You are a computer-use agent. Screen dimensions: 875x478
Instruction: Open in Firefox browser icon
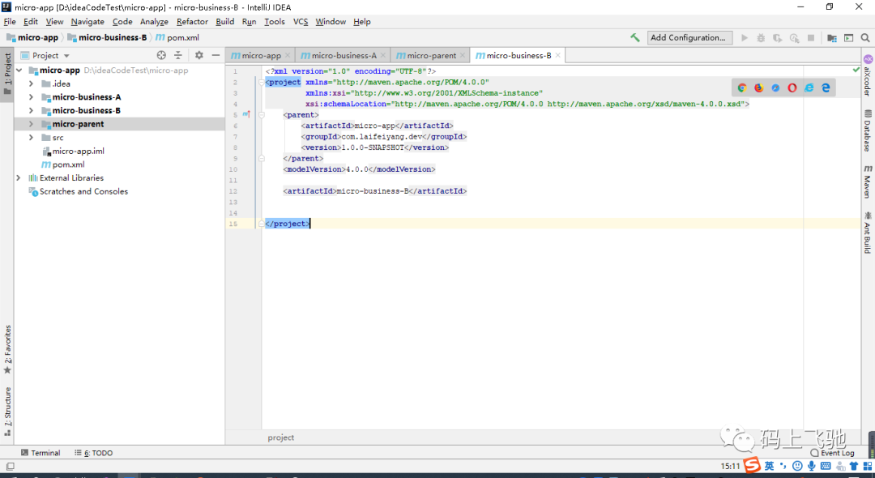point(759,87)
